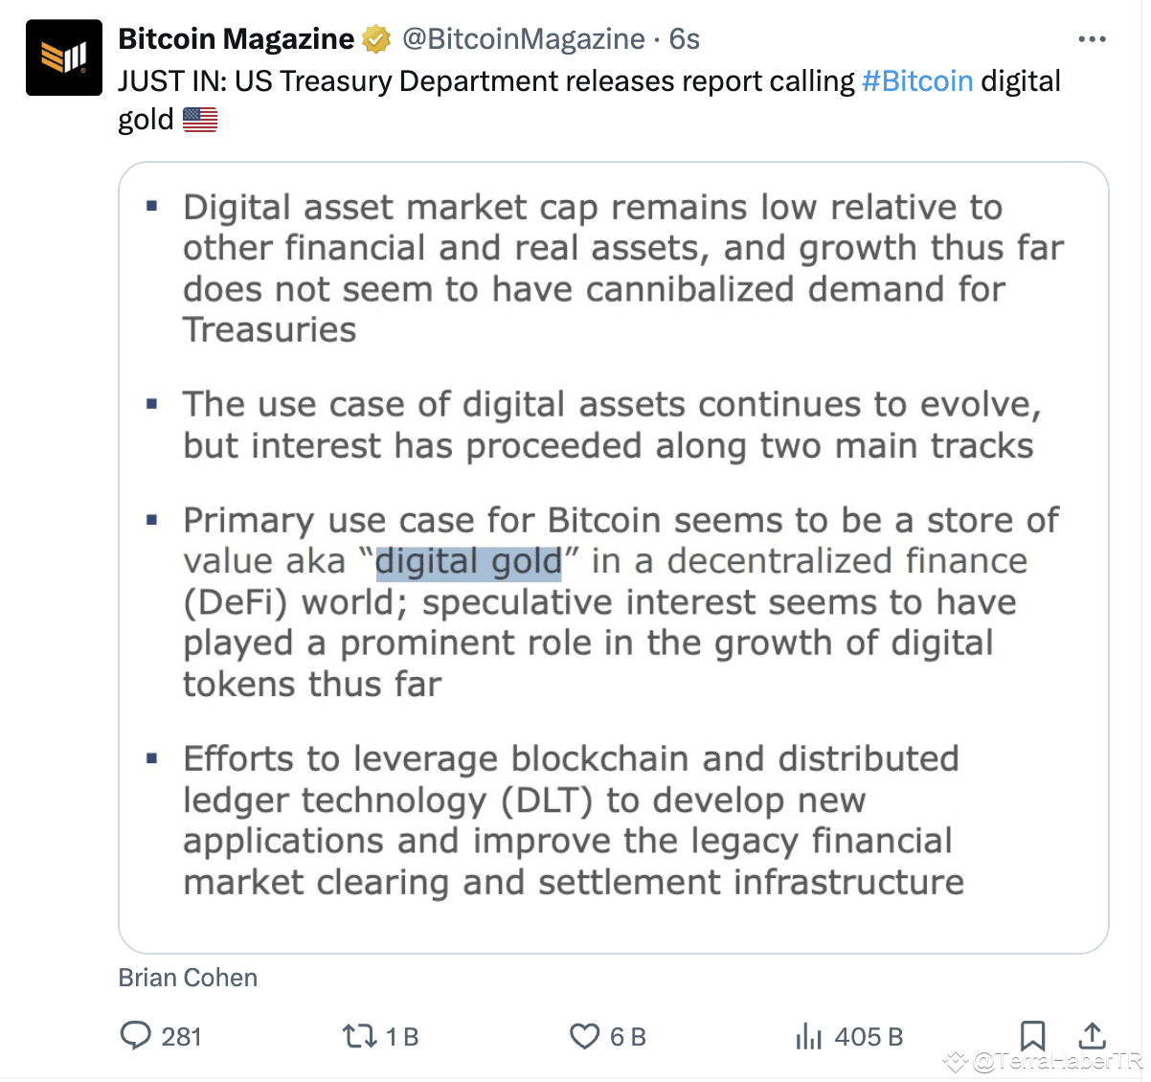Toggle the bookmark state
Viewport: 1151px width, 1082px height.
(x=1033, y=1036)
